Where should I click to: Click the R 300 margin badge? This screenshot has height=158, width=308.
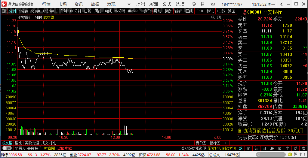coord(245,12)
